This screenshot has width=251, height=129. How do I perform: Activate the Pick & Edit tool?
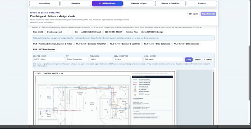38,32
